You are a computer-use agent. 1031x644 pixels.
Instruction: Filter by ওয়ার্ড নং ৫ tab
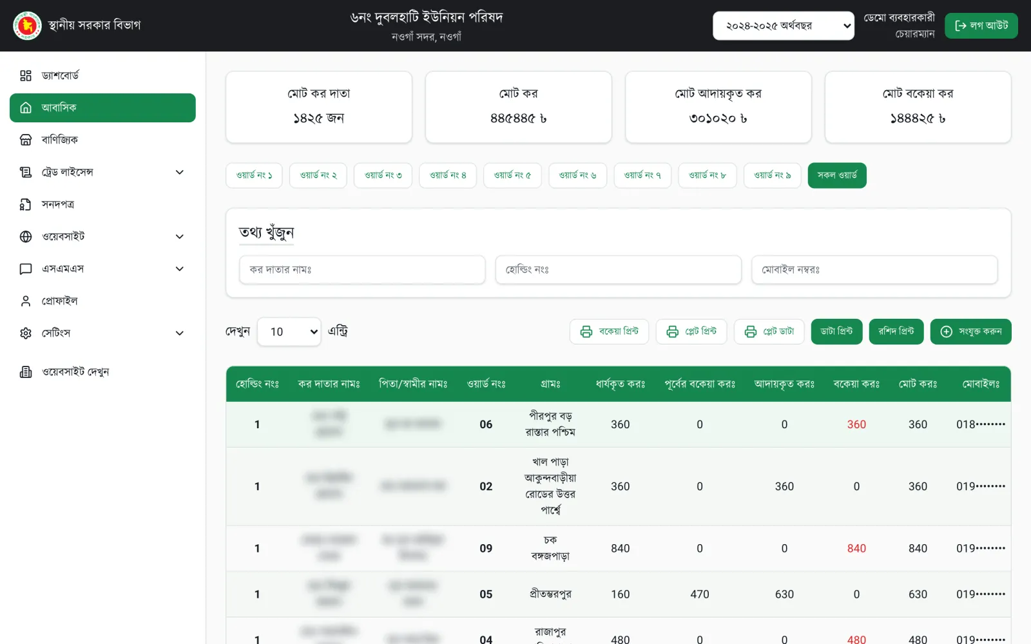pyautogui.click(x=512, y=175)
